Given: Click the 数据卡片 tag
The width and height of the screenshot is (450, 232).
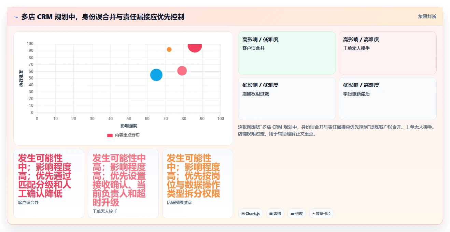Looking at the screenshot, I should (x=322, y=214).
